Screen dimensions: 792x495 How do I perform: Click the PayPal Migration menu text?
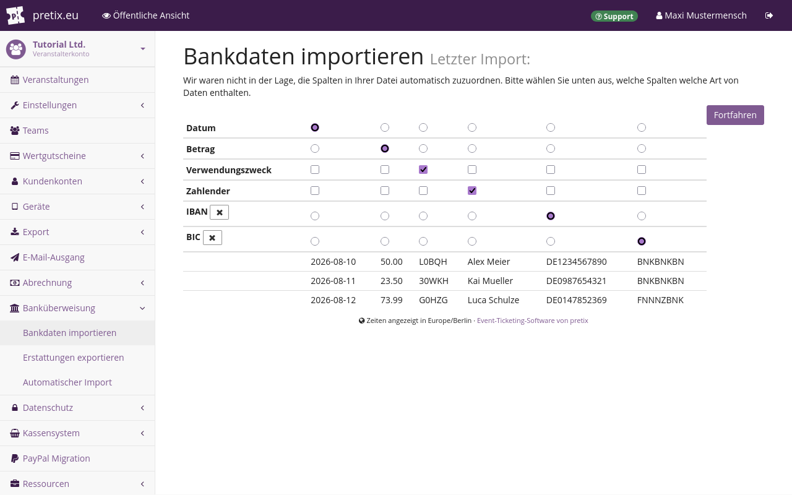pos(56,458)
